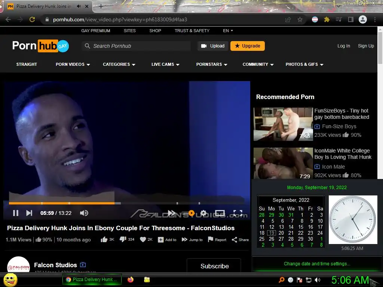Seek within the orange video progress bar
383x287 pixels.
point(62,203)
